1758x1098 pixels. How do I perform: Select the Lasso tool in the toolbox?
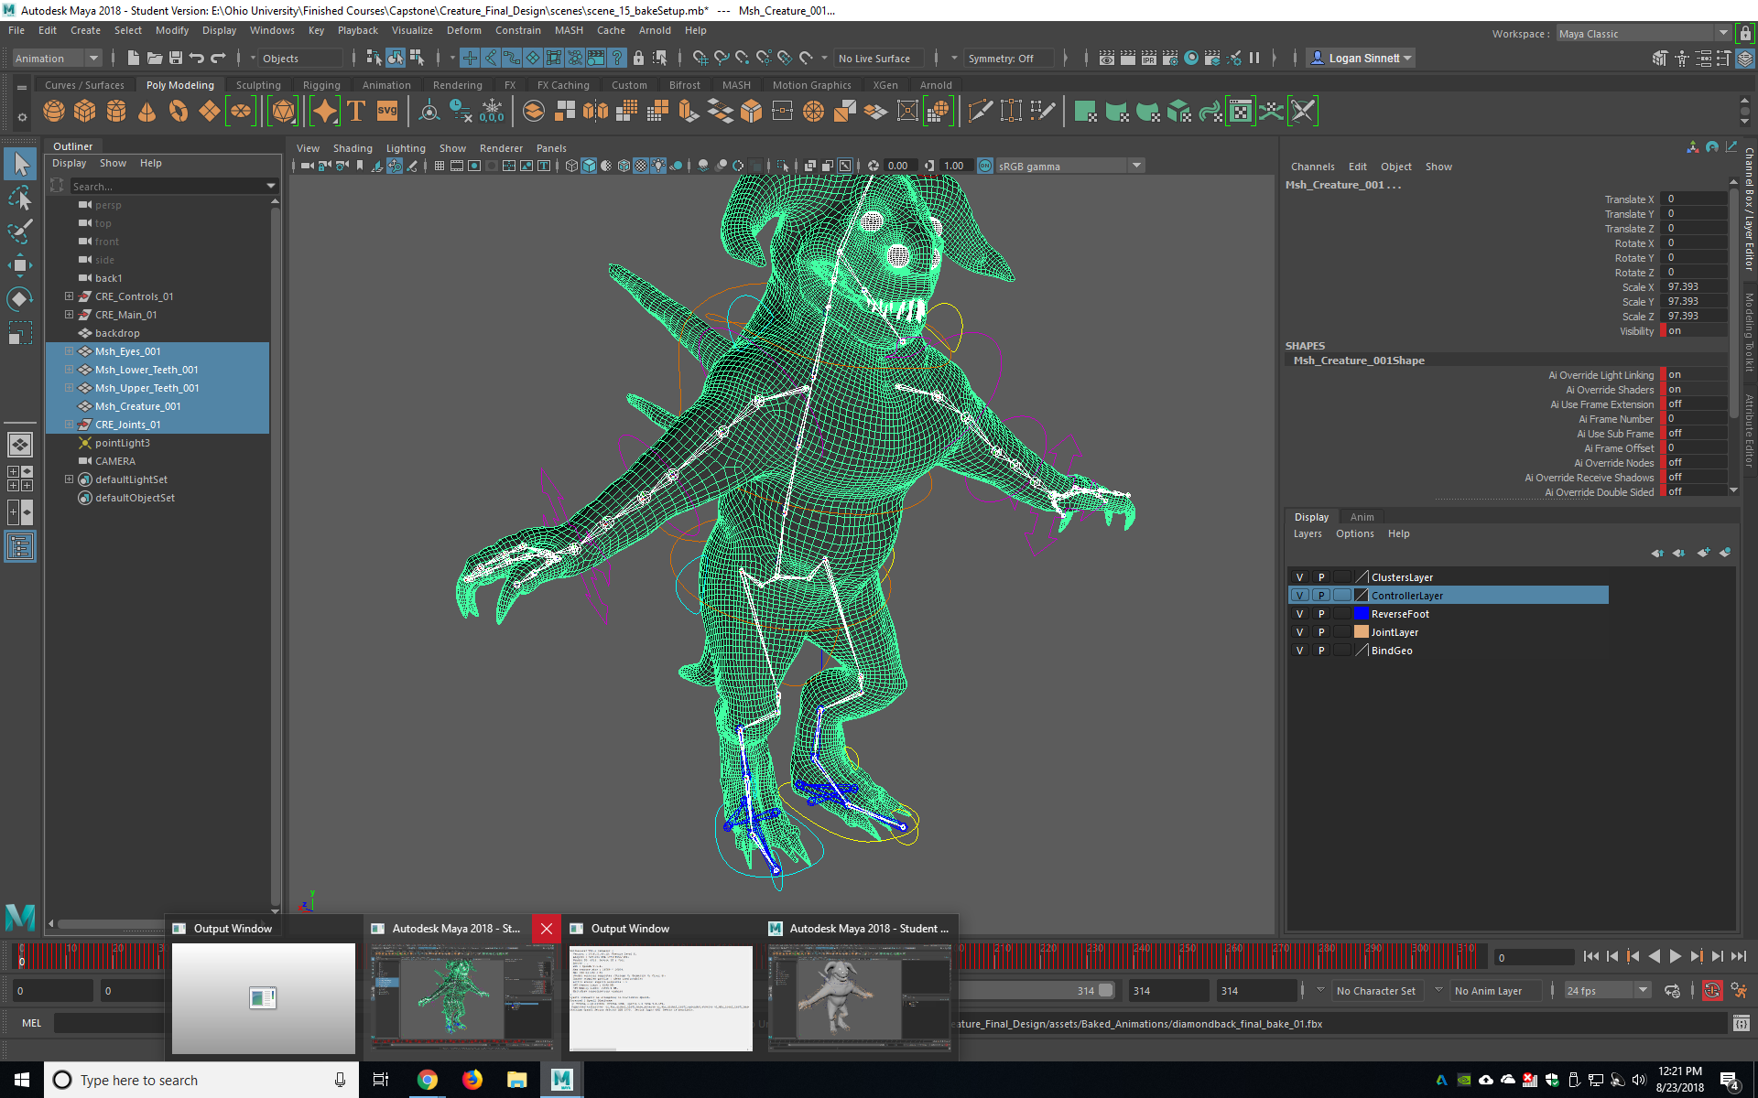[20, 199]
